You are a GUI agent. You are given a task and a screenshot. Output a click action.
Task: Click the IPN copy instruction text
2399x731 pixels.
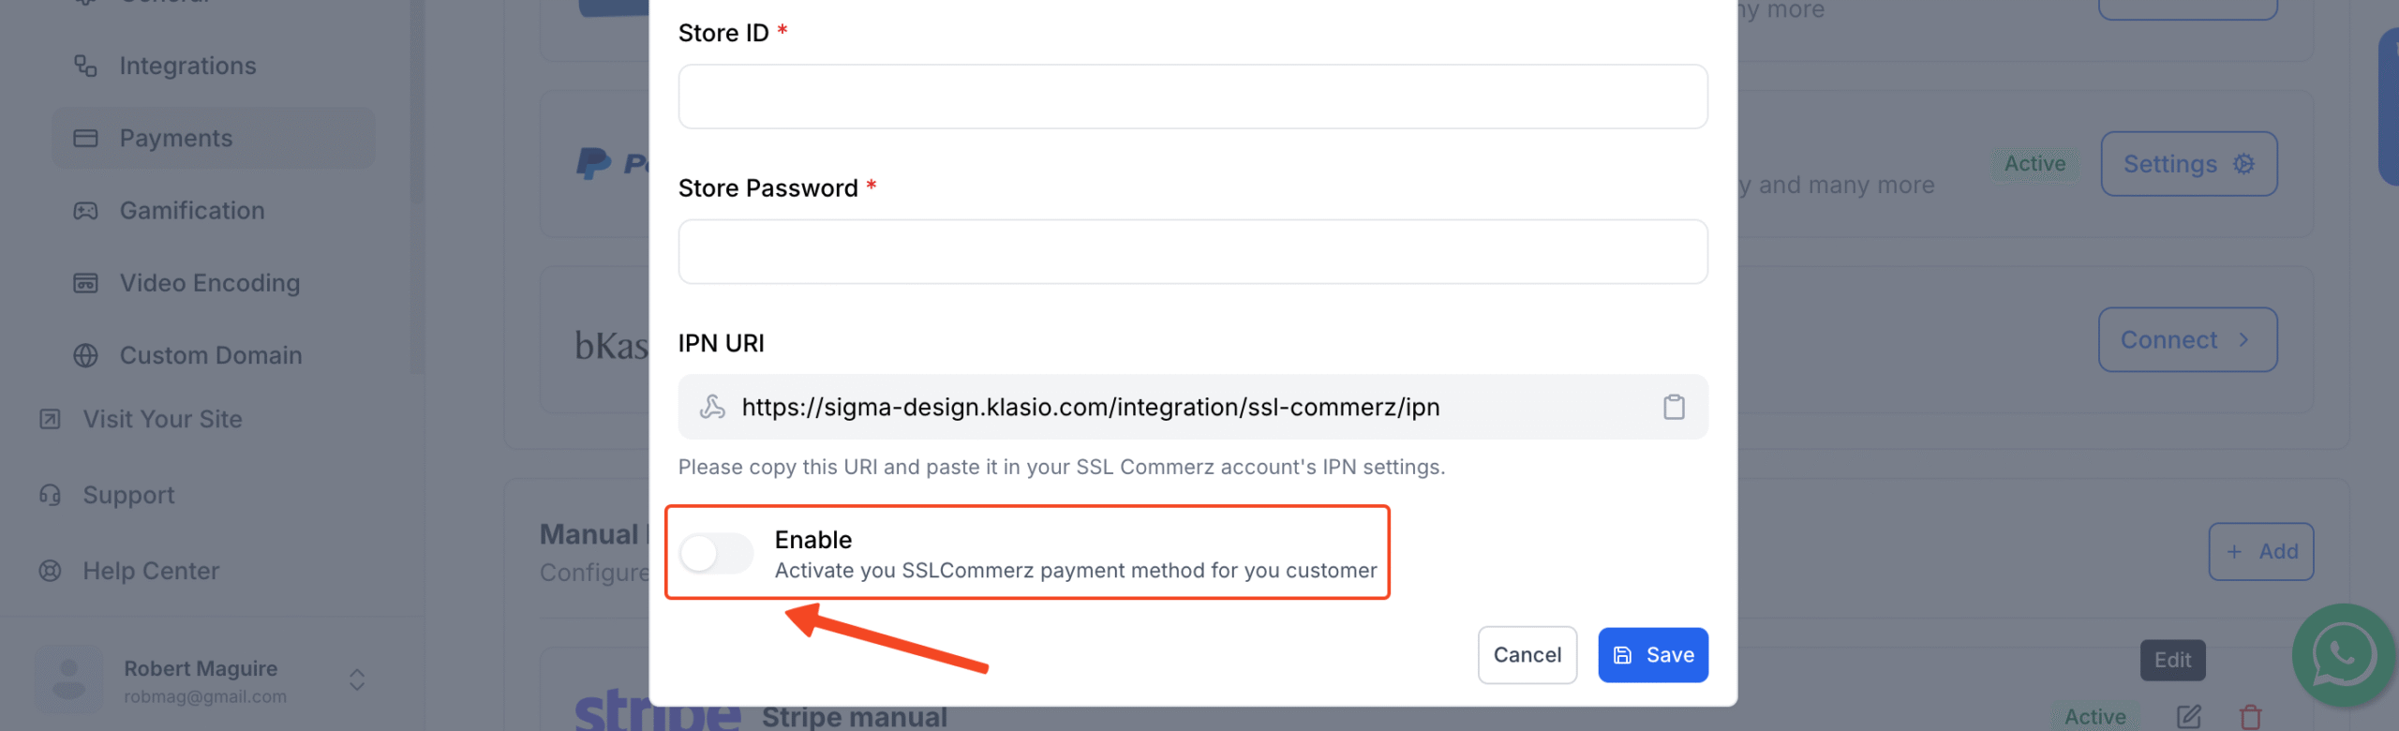[1062, 467]
